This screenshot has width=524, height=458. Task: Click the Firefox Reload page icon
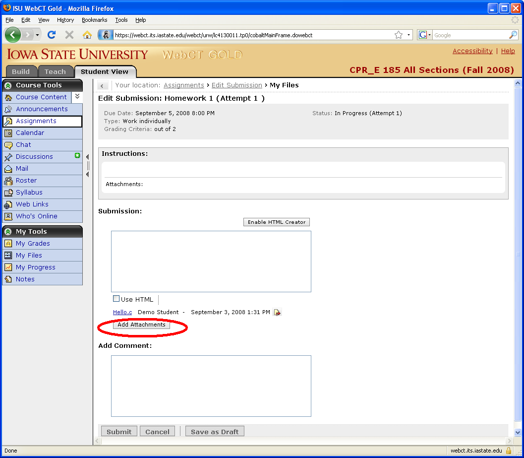click(51, 35)
